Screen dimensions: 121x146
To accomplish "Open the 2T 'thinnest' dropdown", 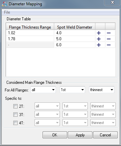I will [103, 106].
